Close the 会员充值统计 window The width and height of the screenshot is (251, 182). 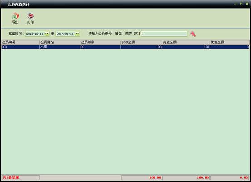247,4
